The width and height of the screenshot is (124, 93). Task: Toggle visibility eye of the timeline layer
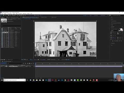1,66
